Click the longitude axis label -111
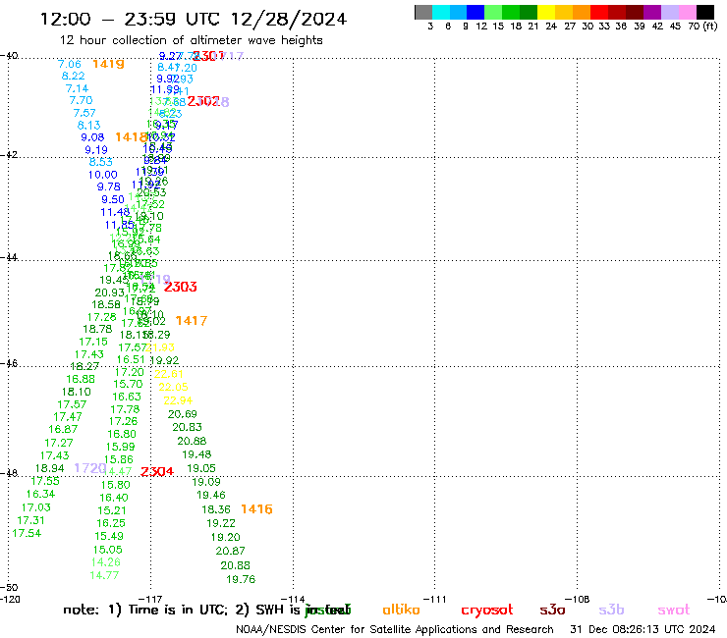 tap(434, 600)
